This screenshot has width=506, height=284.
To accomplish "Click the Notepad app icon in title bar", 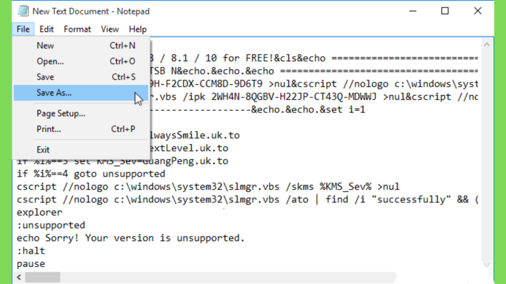I will (x=23, y=11).
